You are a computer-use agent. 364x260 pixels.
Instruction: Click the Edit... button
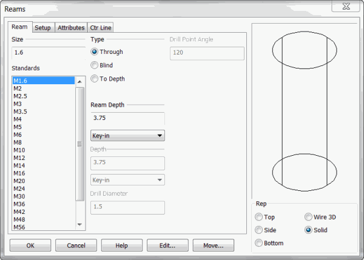(167, 245)
